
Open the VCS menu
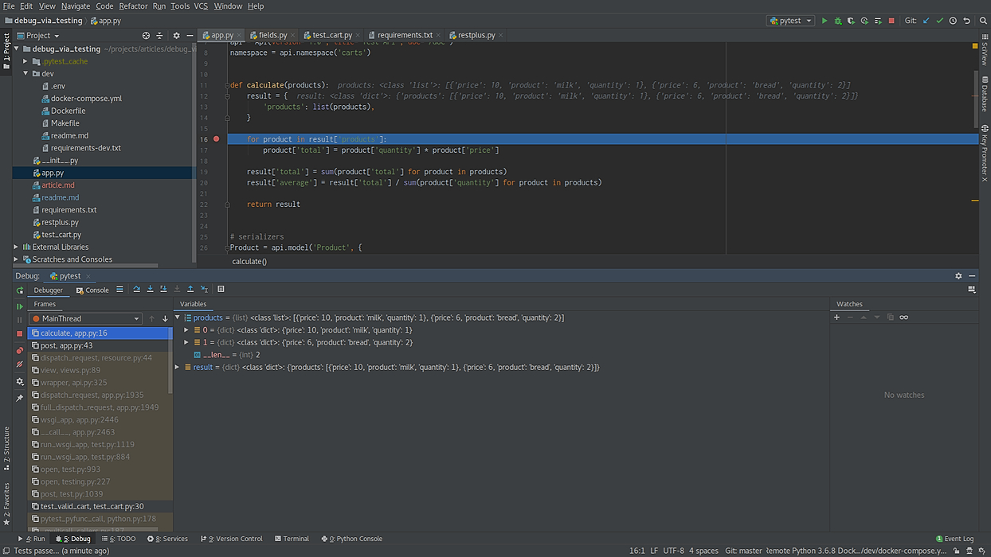201,6
